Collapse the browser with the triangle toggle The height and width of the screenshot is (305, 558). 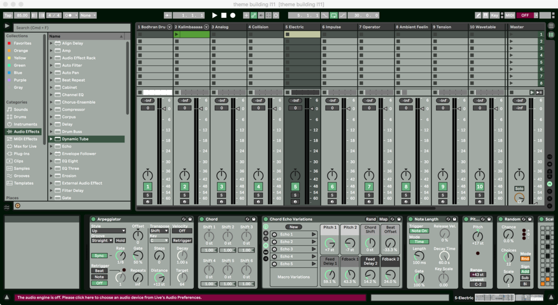7,26
